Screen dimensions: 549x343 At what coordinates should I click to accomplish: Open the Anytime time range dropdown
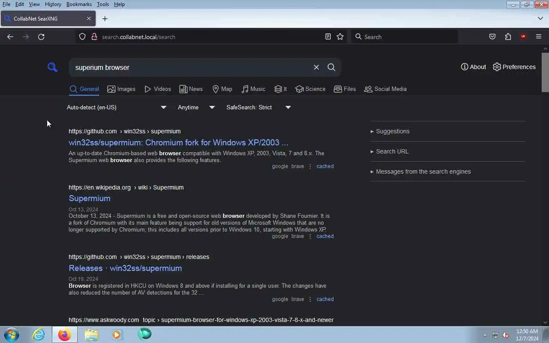(196, 107)
